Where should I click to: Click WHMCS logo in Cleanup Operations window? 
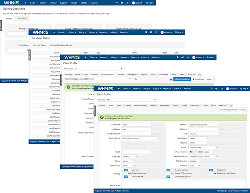(11, 3)
